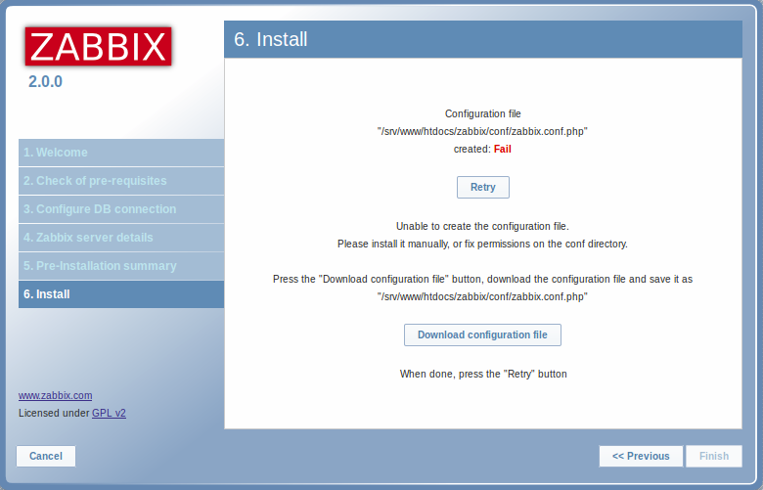Open the www.zabbix.com link
The image size is (763, 490).
click(56, 395)
